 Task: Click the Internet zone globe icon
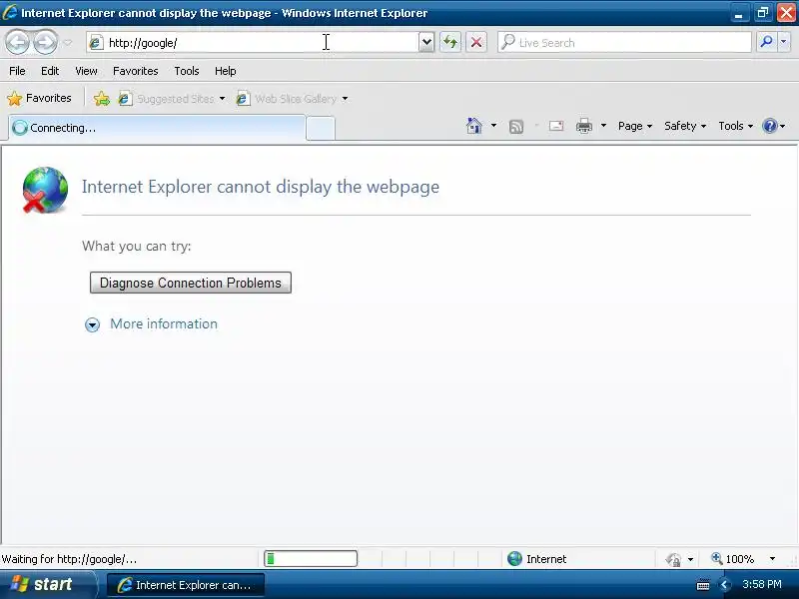pyautogui.click(x=514, y=559)
